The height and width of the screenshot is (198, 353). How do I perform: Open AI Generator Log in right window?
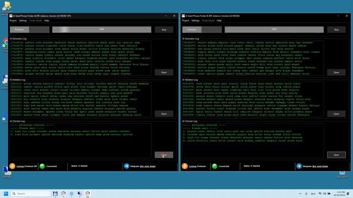click(336, 72)
